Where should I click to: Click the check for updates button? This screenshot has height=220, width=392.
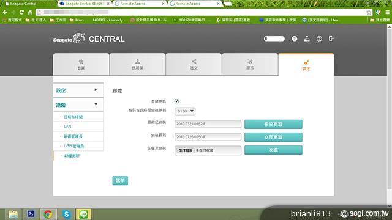pos(273,124)
